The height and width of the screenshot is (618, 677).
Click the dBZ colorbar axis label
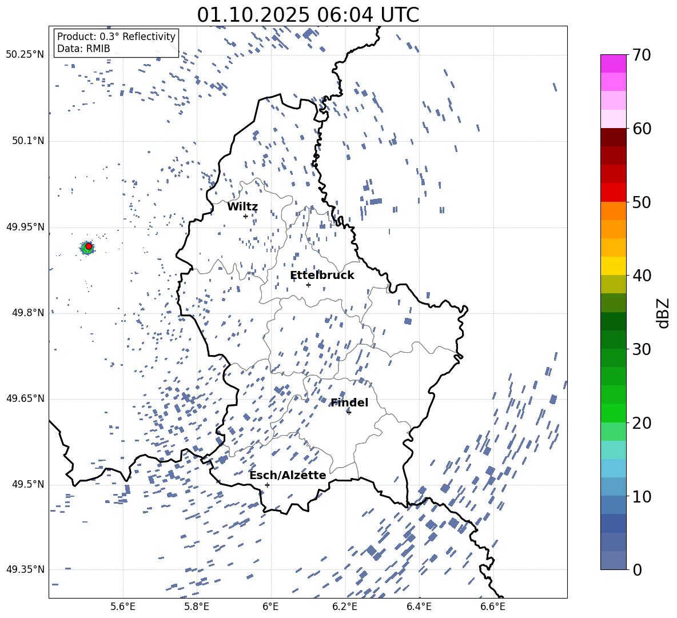pyautogui.click(x=663, y=313)
